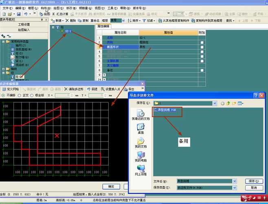Click 清除多边形 clear polygon
Viewport: 268px width, 204px height.
(74, 89)
